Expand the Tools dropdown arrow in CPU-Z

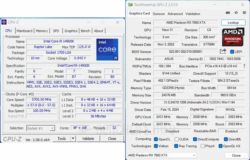73,138
